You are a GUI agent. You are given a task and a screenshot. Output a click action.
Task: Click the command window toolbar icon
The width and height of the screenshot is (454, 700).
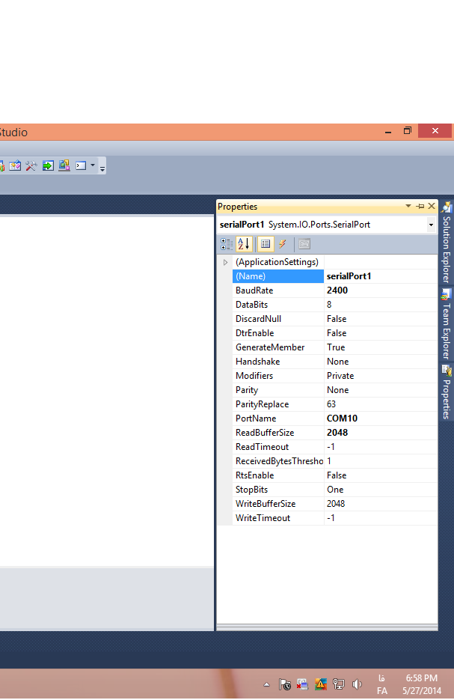click(x=81, y=165)
